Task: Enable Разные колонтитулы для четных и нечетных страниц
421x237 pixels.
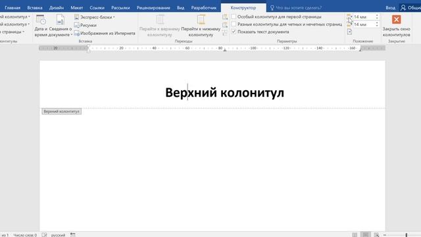Action: click(x=287, y=24)
